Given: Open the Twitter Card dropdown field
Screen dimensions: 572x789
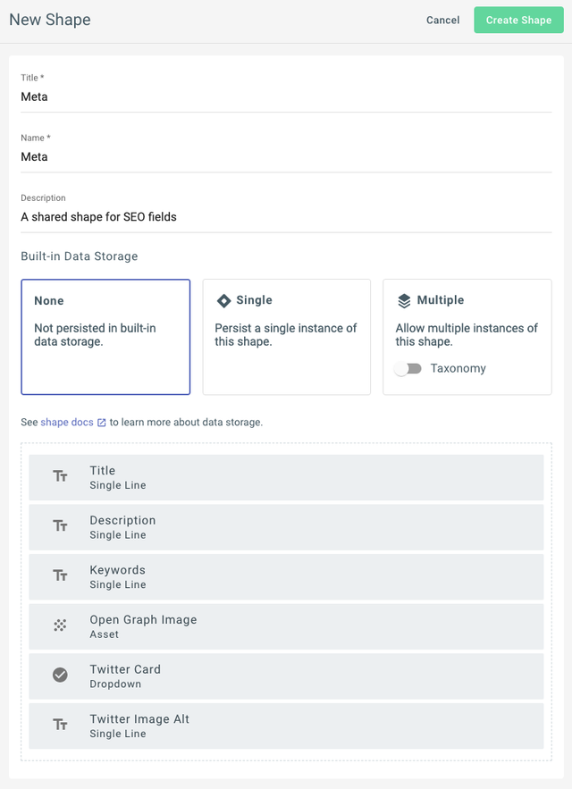Looking at the screenshot, I should coord(286,675).
